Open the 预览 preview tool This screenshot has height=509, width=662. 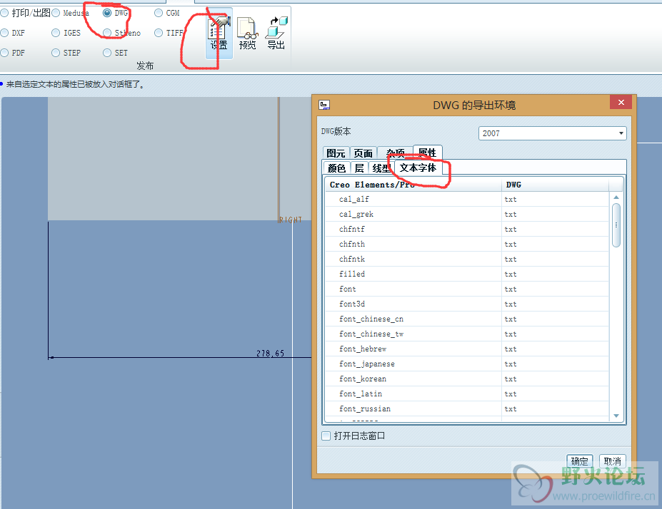point(247,33)
